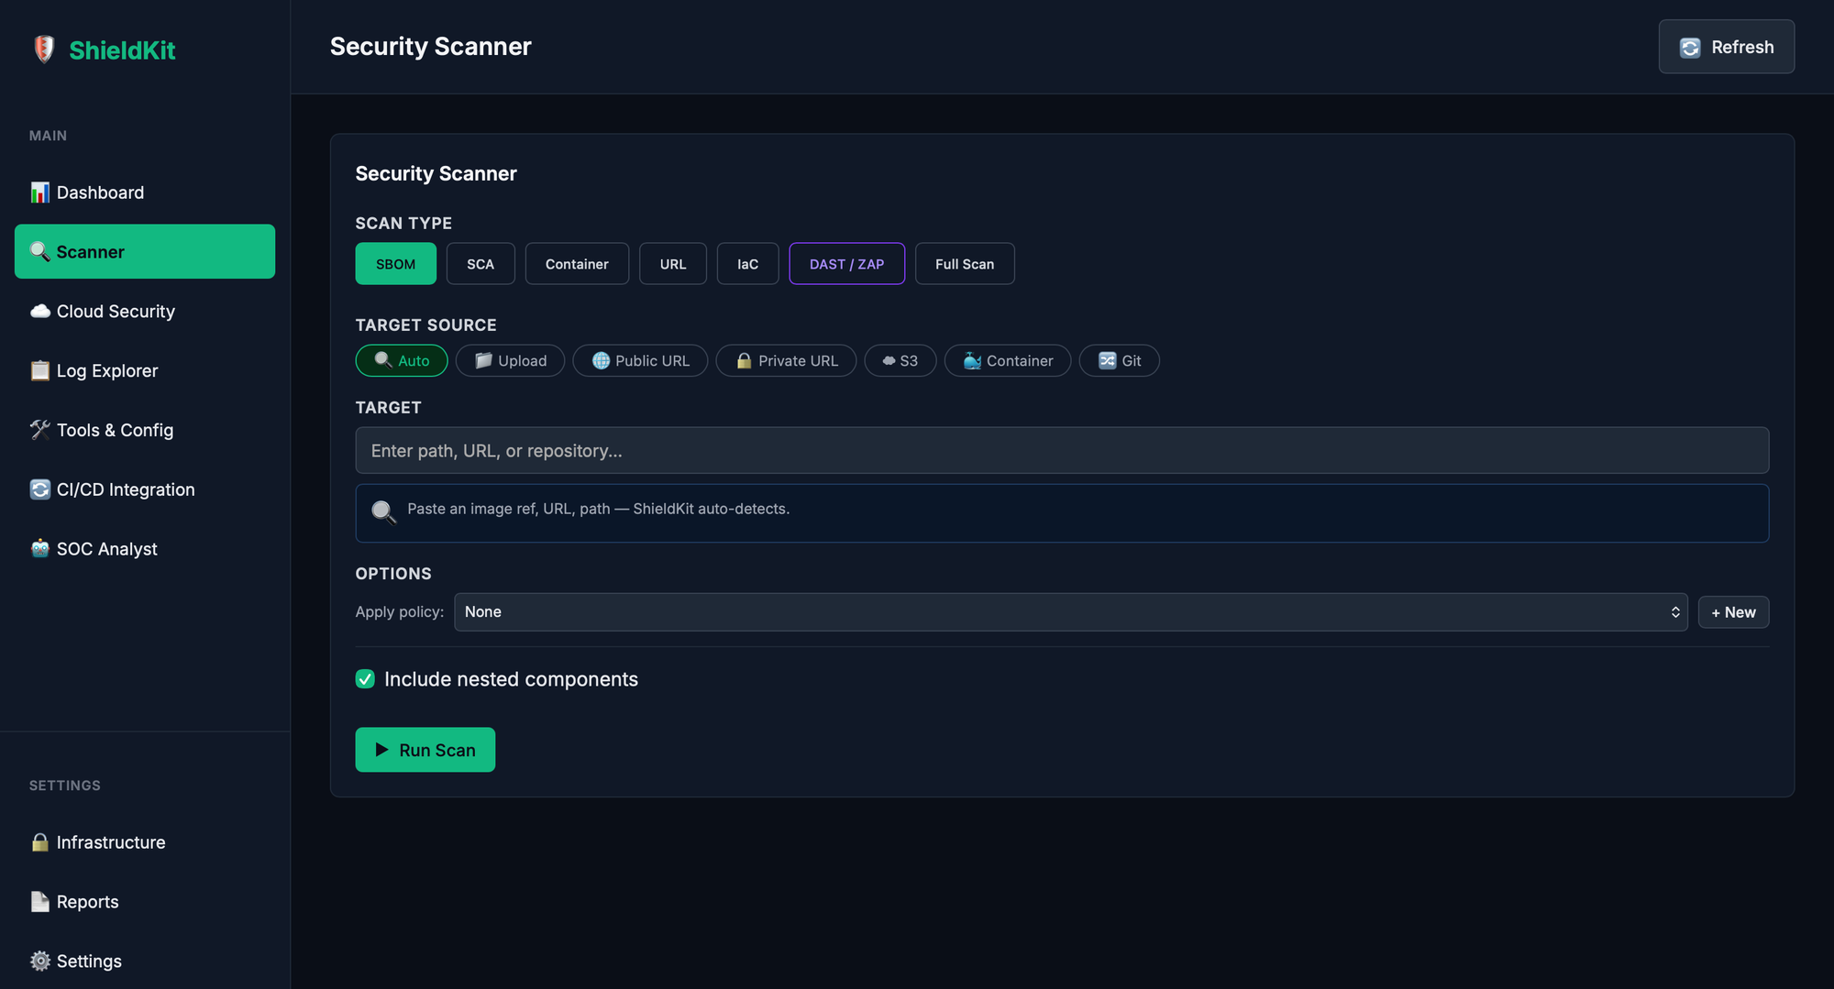Select Upload as target source

tap(510, 361)
